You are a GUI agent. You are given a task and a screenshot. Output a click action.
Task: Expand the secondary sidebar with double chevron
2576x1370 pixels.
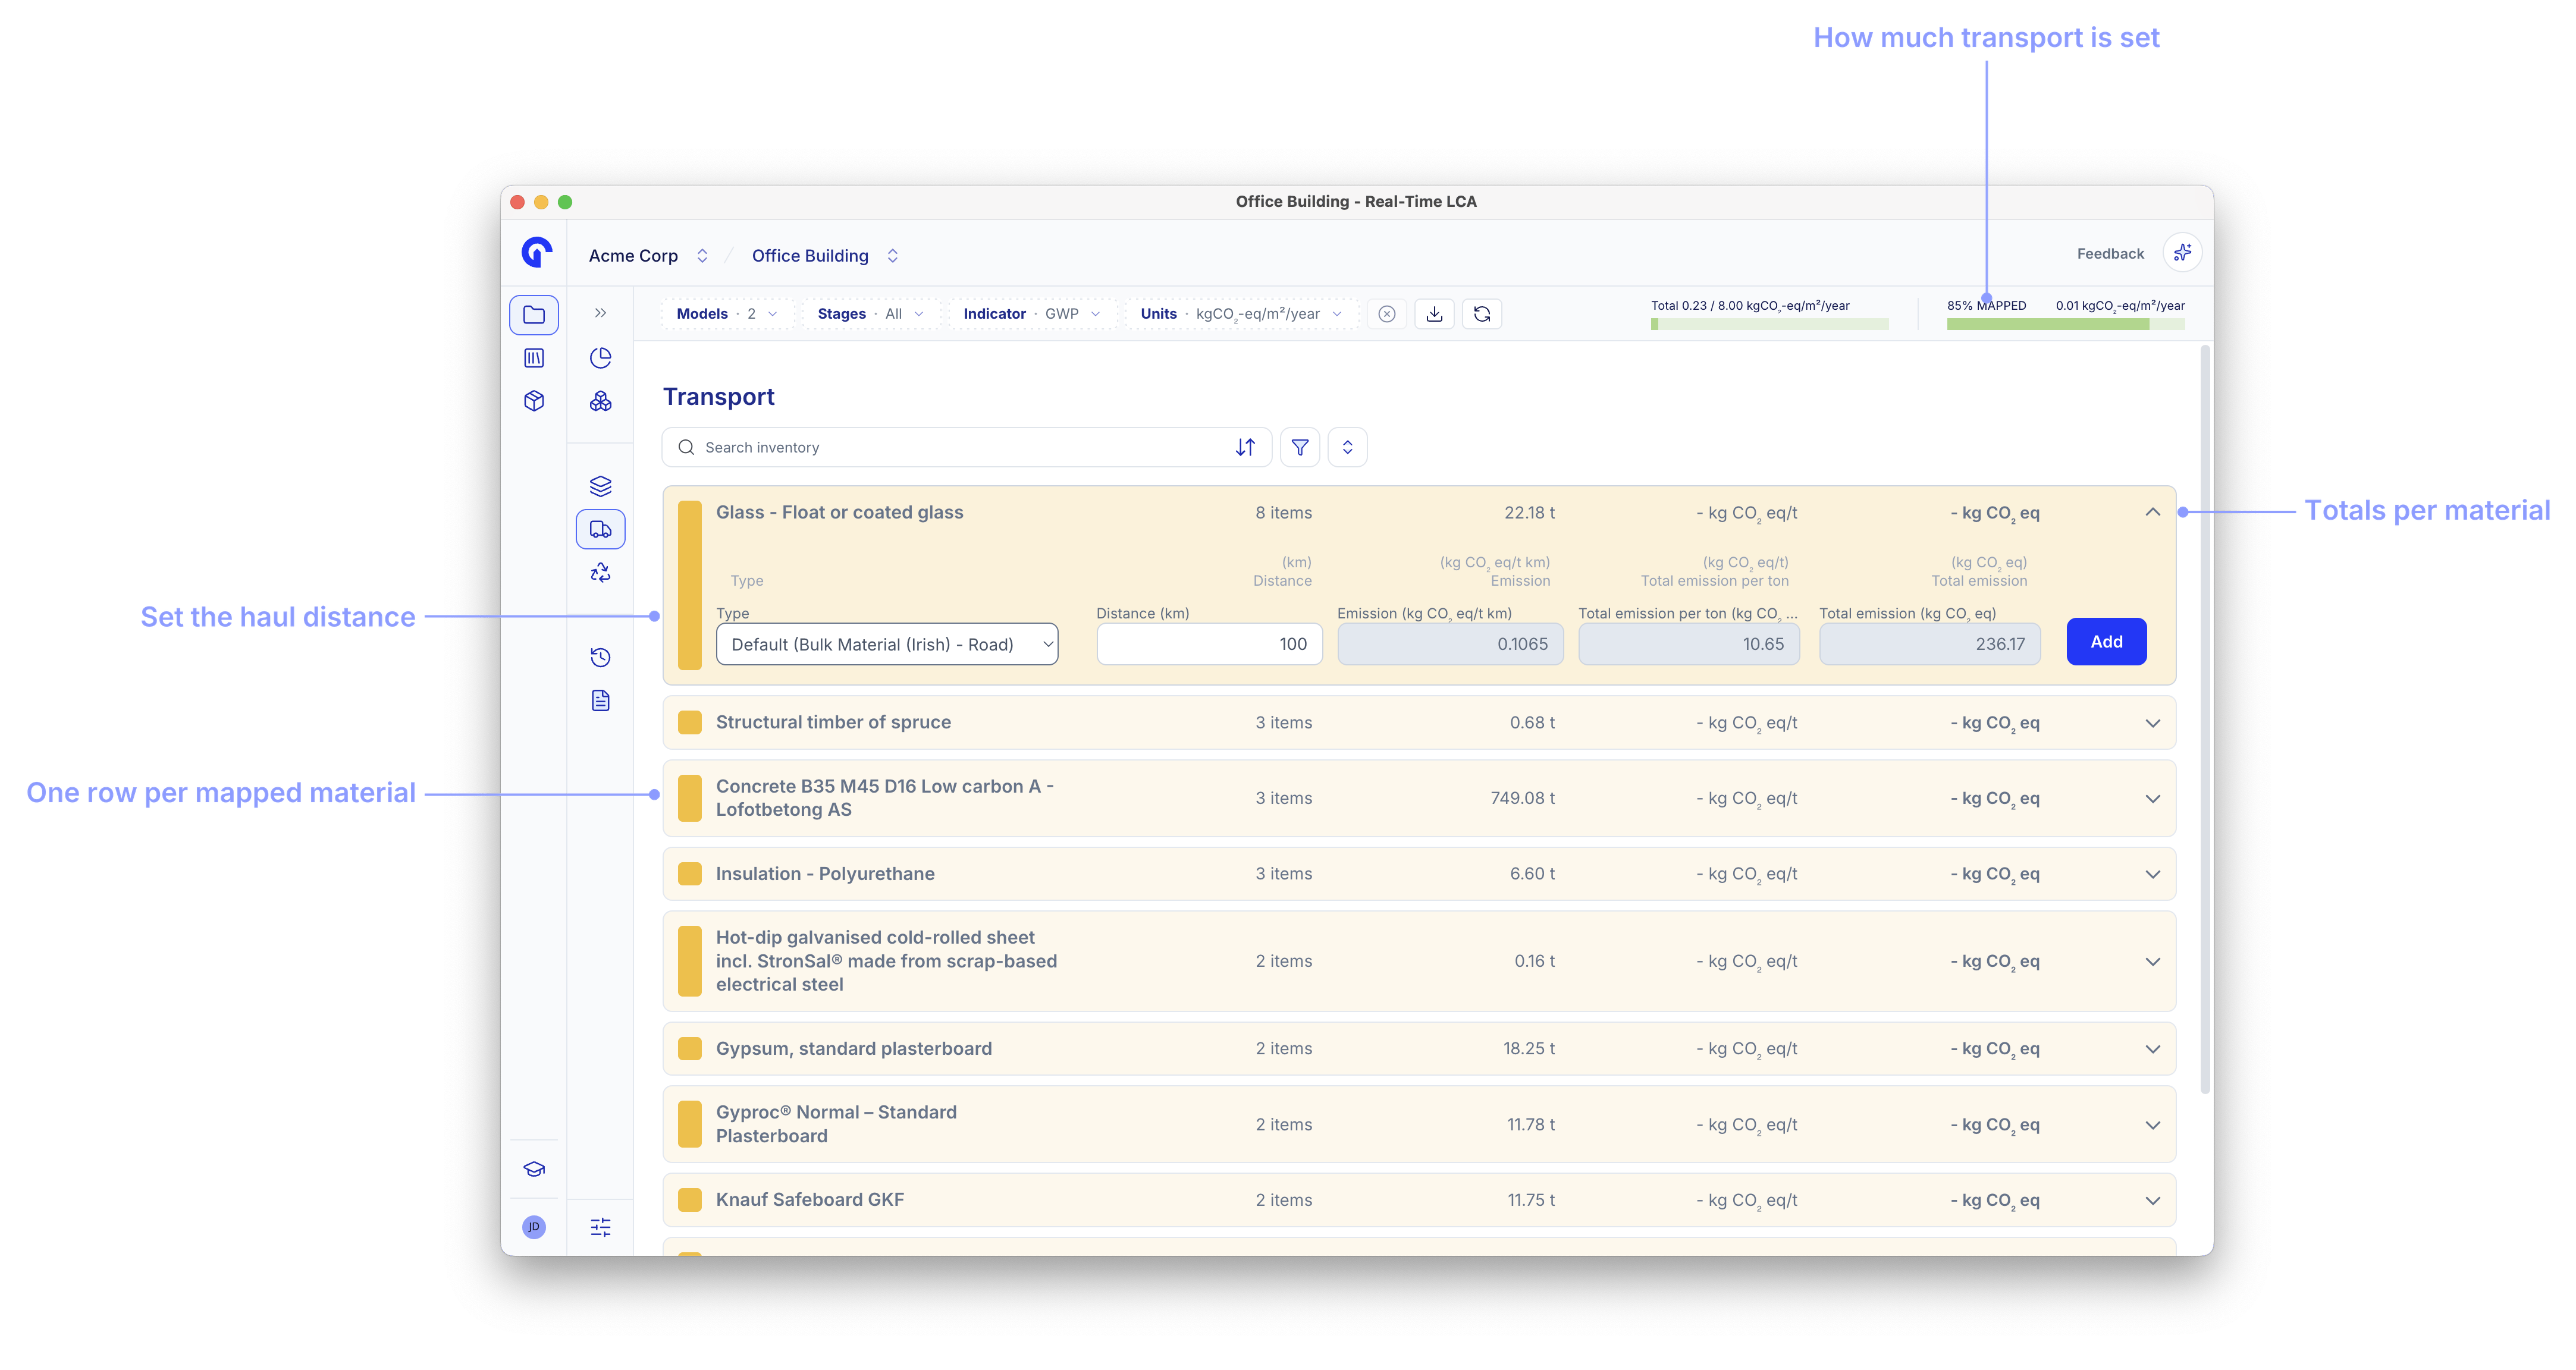(x=600, y=313)
